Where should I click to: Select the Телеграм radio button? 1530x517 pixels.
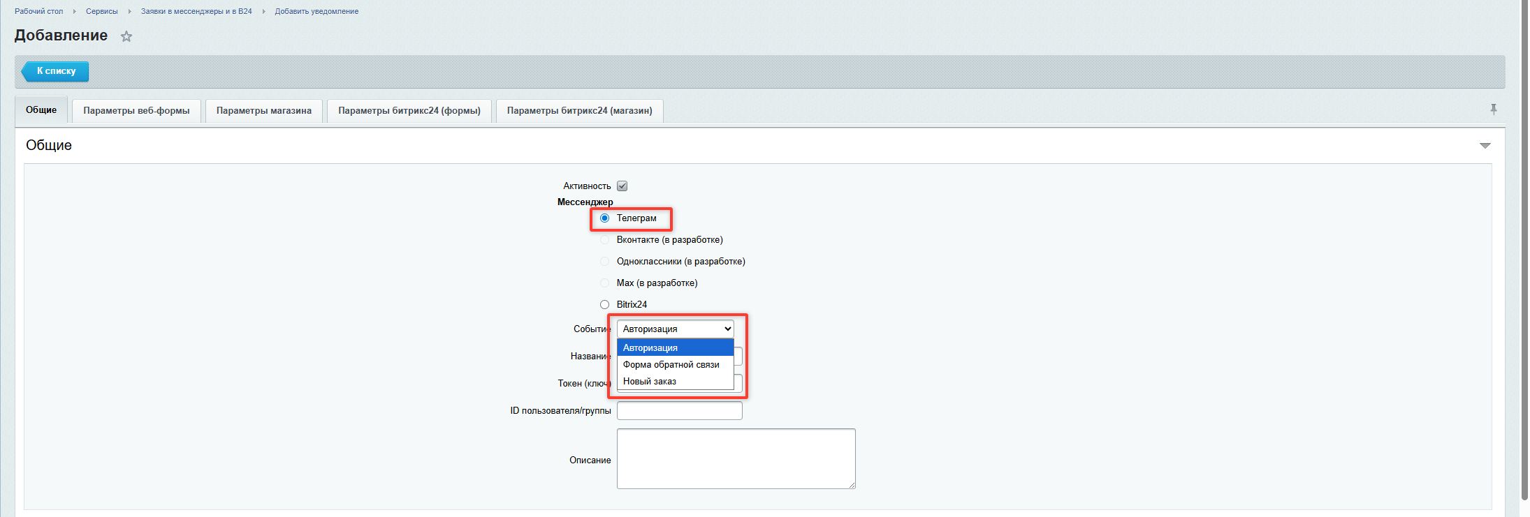(605, 218)
